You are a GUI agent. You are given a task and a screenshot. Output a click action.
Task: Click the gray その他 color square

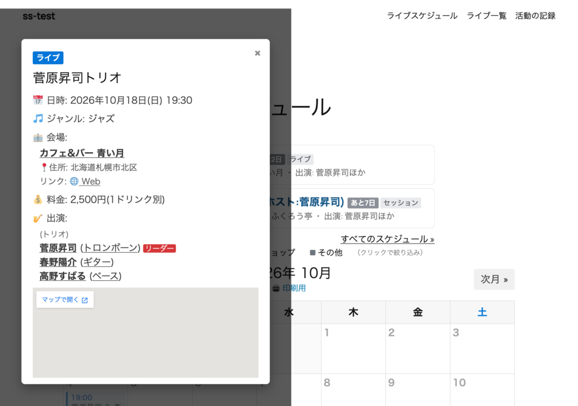[x=313, y=253]
